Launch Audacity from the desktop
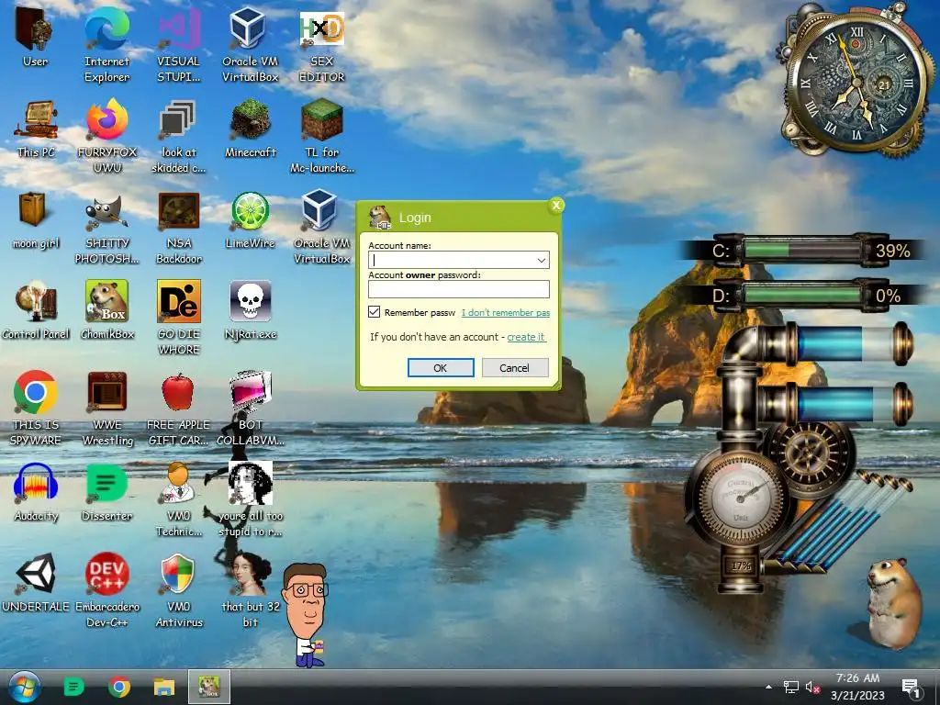 (x=36, y=492)
